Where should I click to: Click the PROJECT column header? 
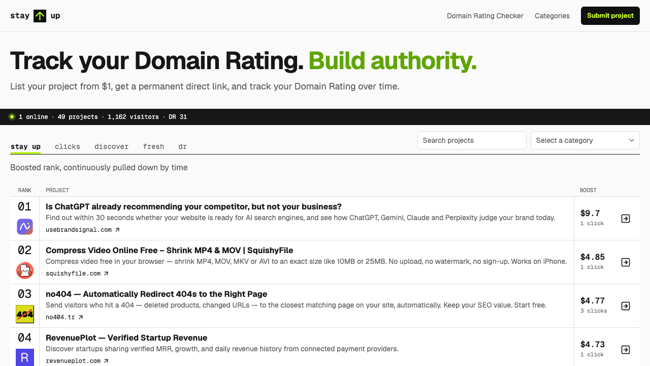[57, 190]
